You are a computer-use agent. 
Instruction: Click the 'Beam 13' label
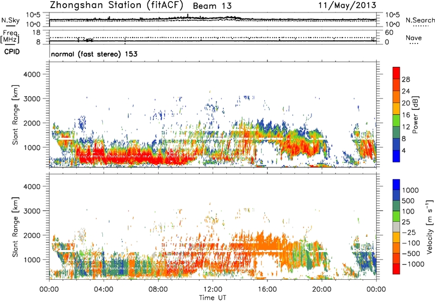coord(212,6)
